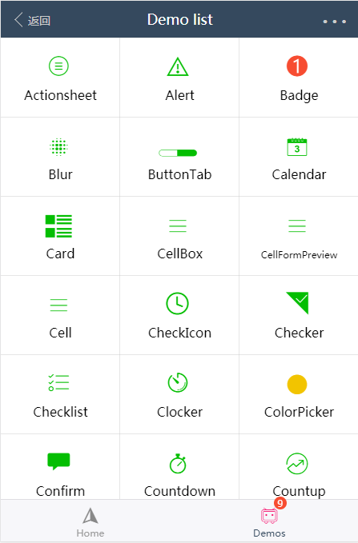
Task: Open the Checklist demo entry
Action: [60, 394]
